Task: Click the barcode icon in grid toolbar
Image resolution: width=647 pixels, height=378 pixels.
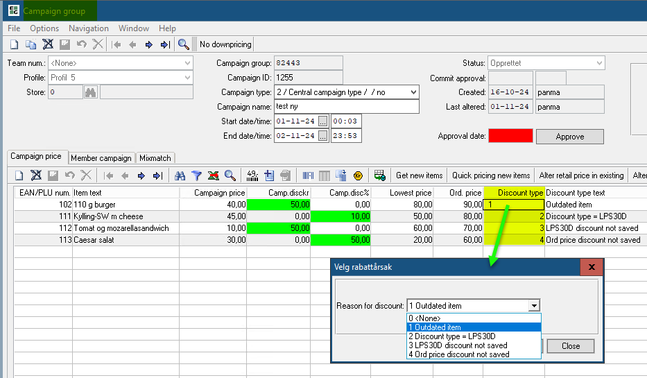Action: point(308,175)
